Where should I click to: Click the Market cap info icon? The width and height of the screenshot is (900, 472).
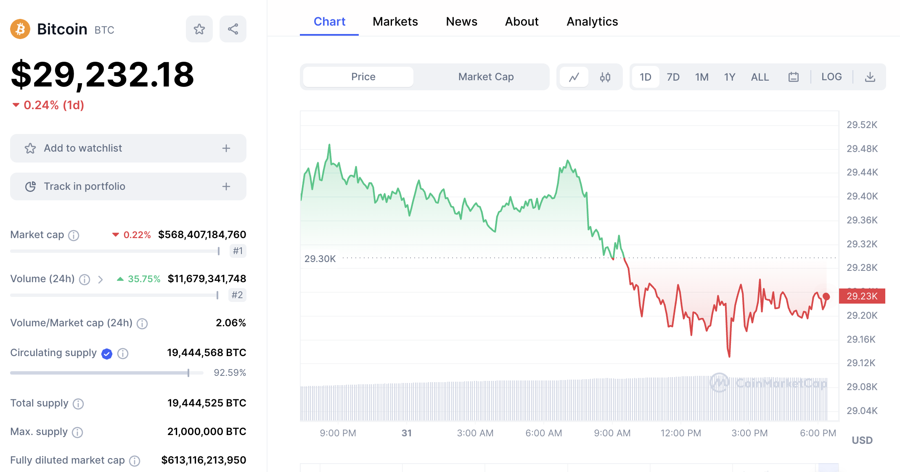[74, 236]
